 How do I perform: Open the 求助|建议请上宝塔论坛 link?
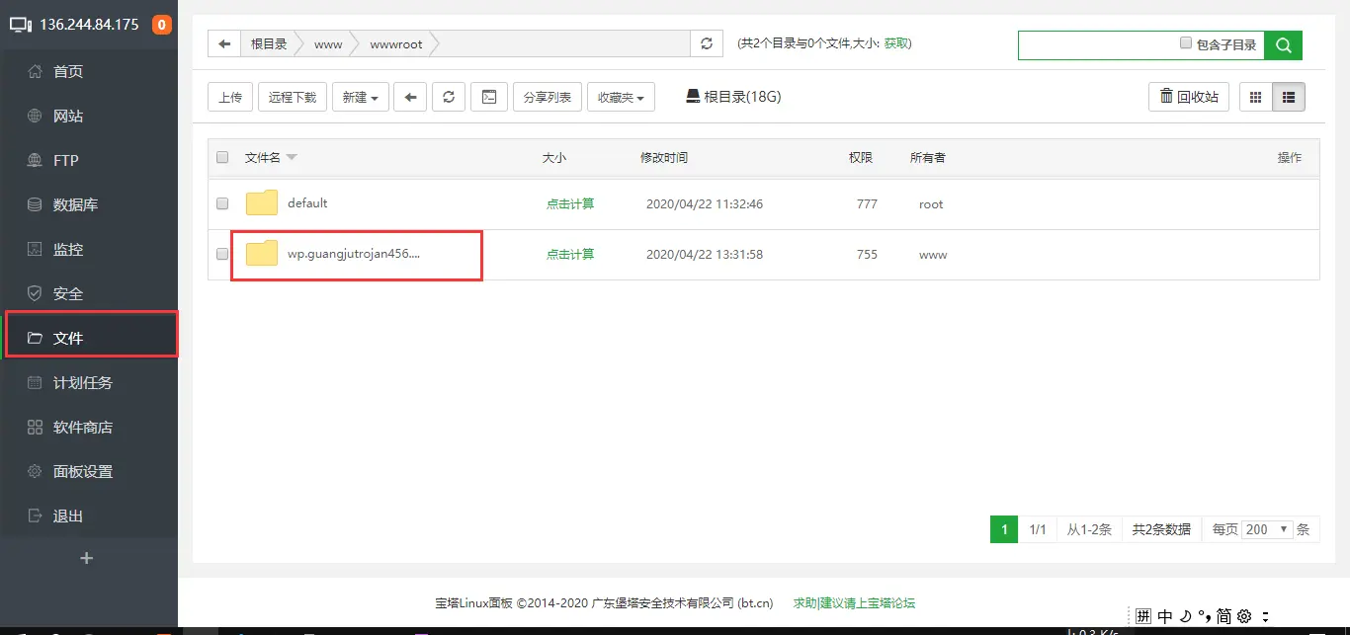[x=854, y=602]
